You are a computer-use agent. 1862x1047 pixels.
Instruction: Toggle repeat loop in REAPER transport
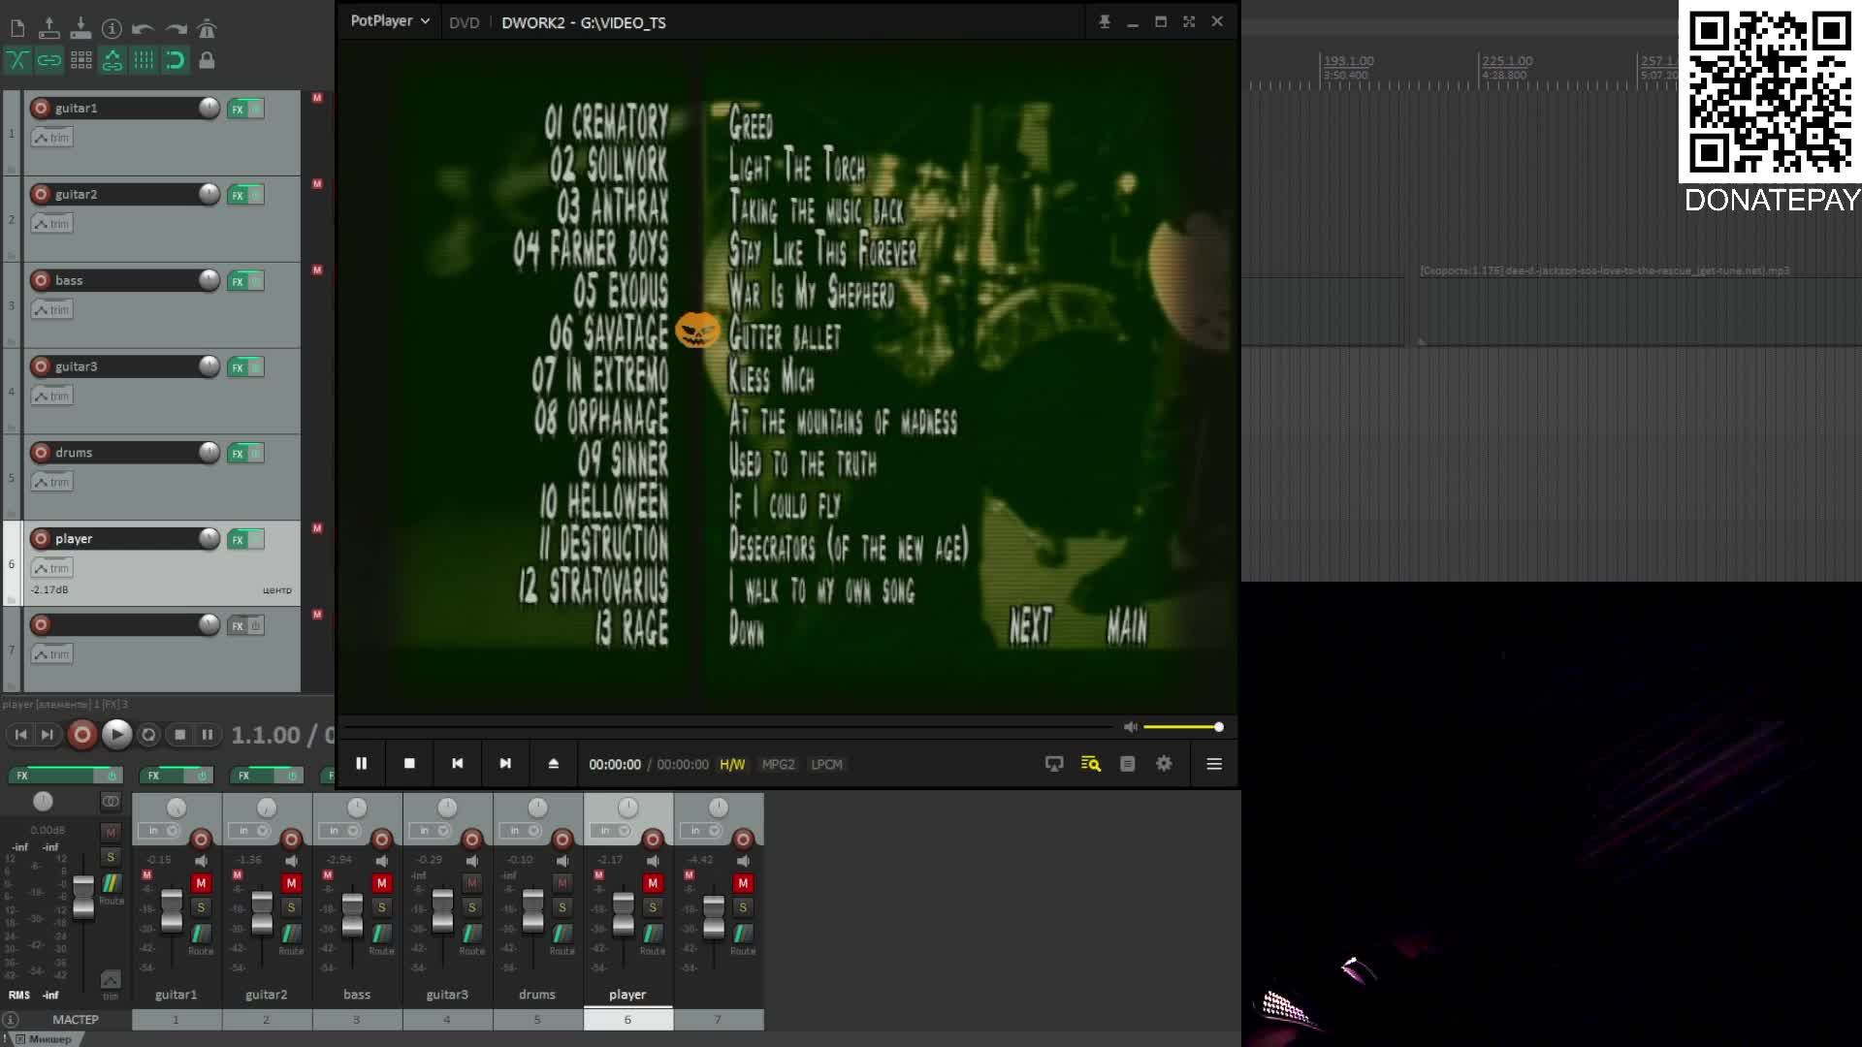(148, 735)
